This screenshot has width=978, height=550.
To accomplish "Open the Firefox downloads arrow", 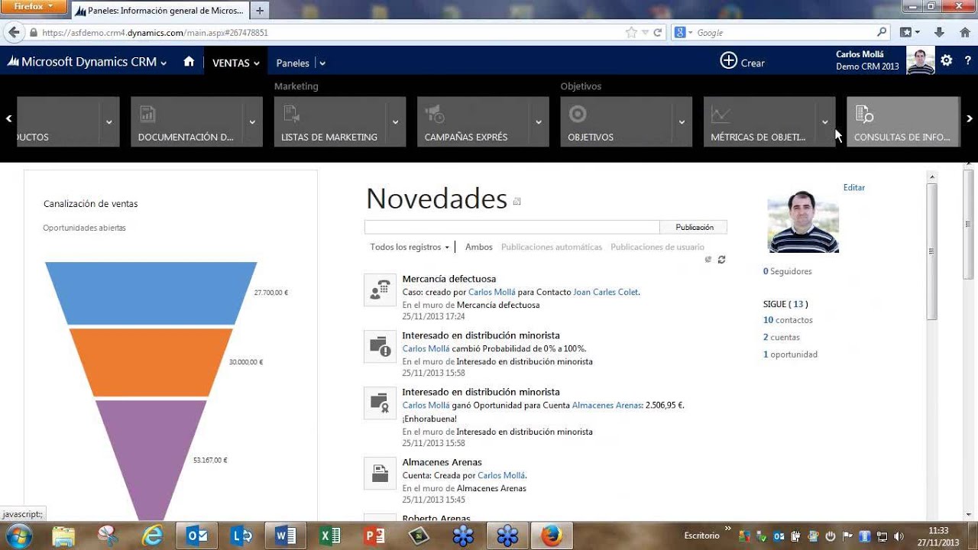I will point(941,33).
